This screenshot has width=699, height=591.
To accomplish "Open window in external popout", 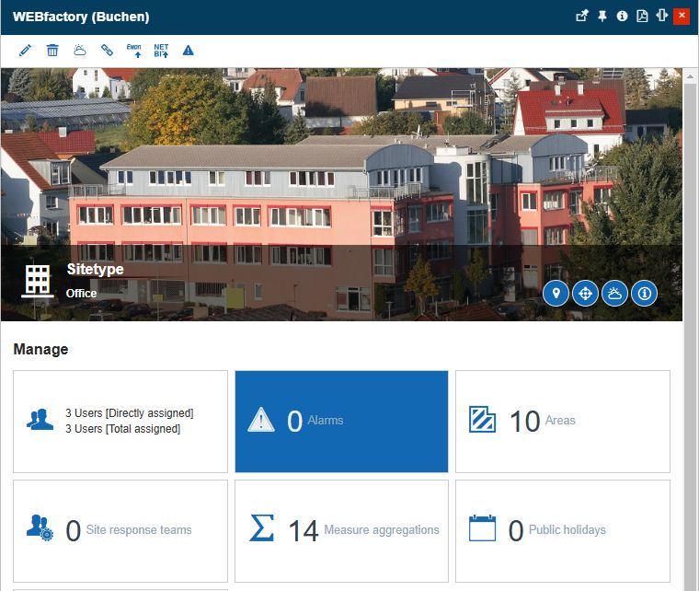I will 581,16.
